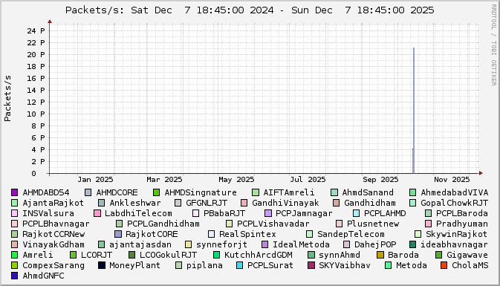Click the AHMDABD54 purple legend swatch
The height and width of the screenshot is (286, 500).
[14, 192]
